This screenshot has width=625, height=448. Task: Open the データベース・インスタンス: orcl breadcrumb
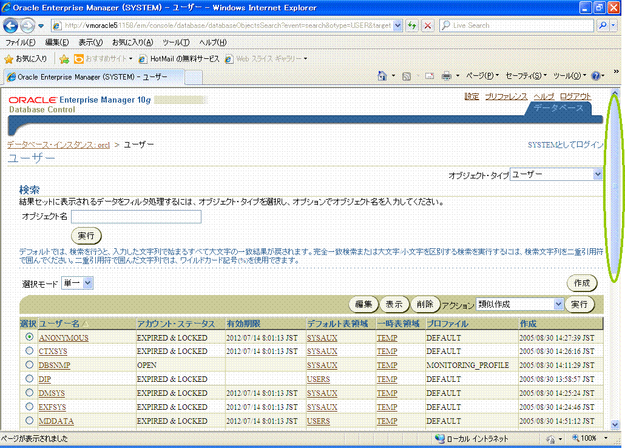click(x=59, y=145)
